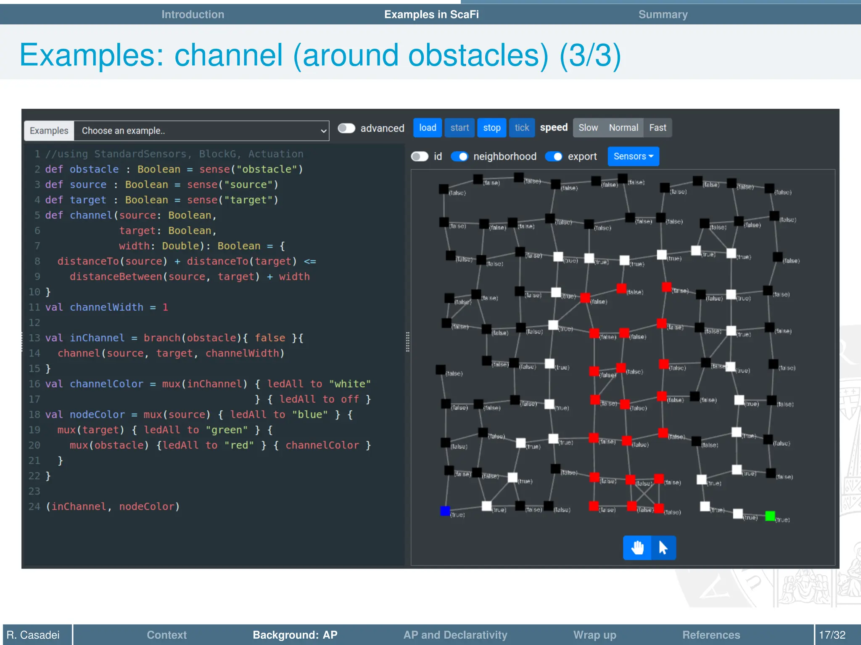Click the load button
Image resolution: width=861 pixels, height=645 pixels.
click(428, 128)
